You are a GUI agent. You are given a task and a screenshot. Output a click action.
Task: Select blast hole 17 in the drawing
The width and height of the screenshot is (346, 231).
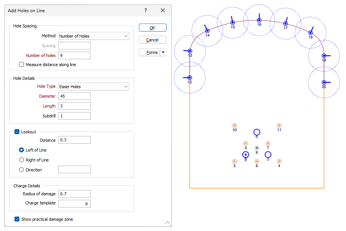(286, 24)
